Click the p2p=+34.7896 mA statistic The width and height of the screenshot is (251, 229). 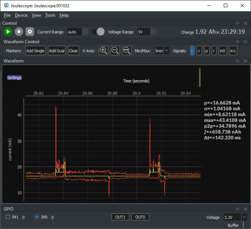[x=225, y=126]
